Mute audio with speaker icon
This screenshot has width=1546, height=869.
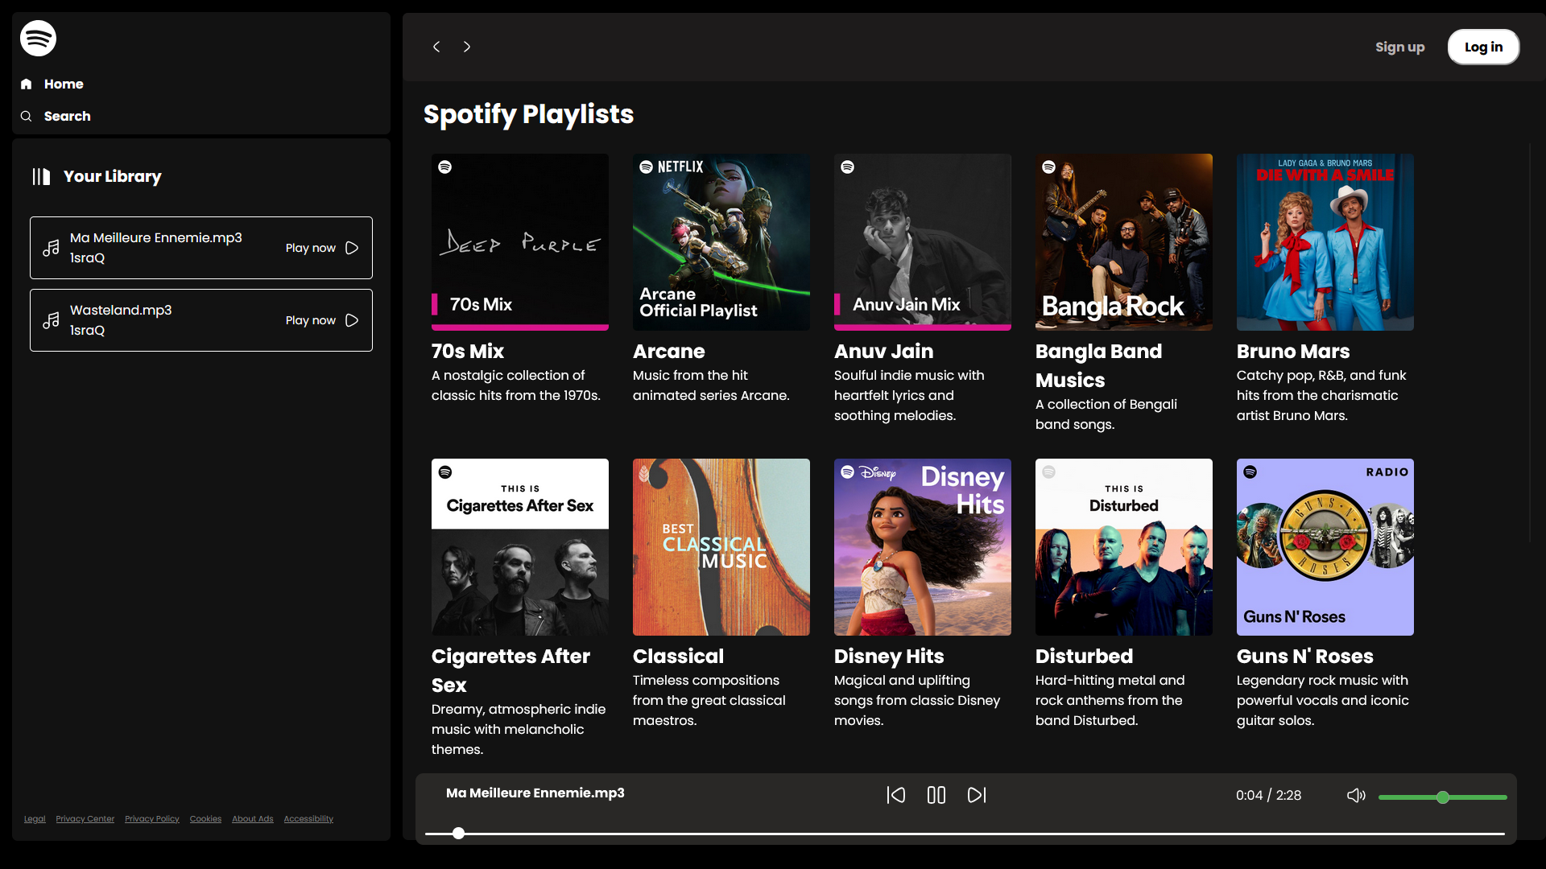pos(1356,795)
